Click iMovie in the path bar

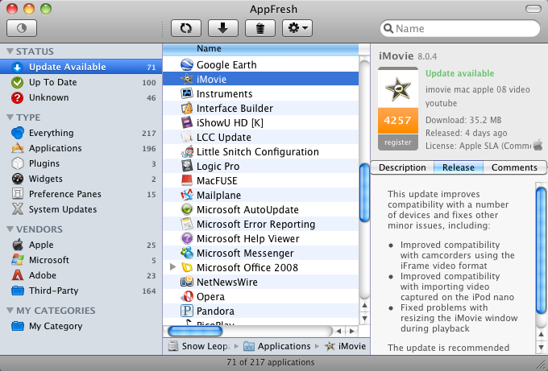click(345, 346)
